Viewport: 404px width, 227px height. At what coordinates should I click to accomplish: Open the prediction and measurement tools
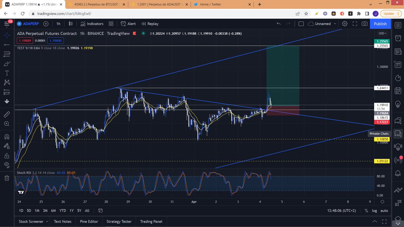coord(7,92)
